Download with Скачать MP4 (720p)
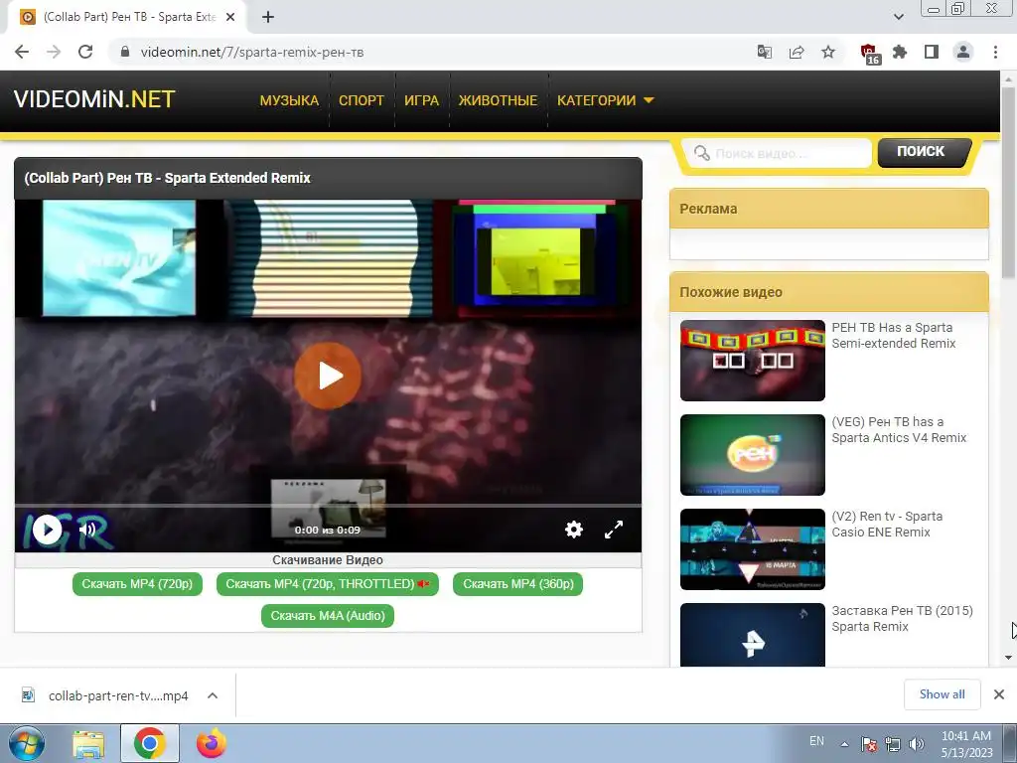 click(137, 584)
